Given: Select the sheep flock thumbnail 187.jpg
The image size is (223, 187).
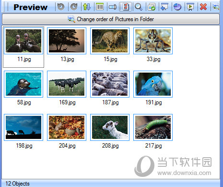Looking at the screenshot, I should (110, 84).
